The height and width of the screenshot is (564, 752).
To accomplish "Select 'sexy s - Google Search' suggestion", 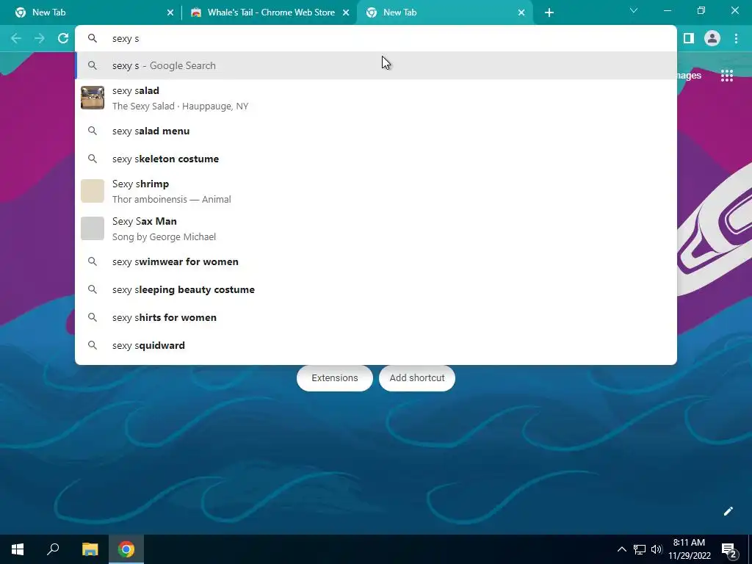I will (x=376, y=65).
